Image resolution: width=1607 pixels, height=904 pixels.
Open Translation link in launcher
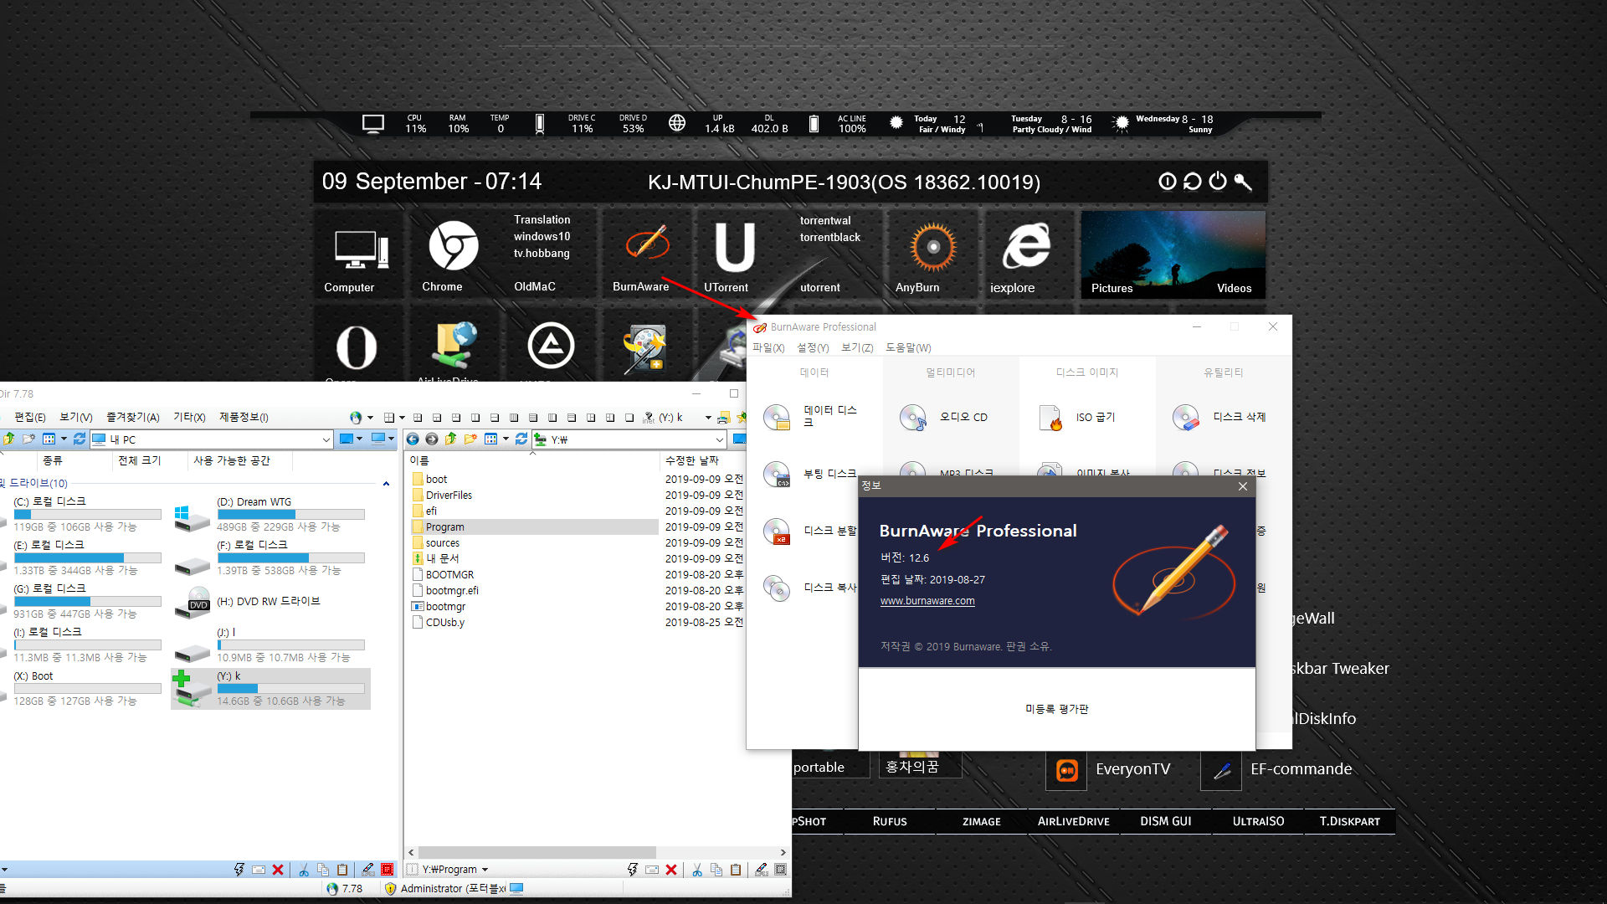[542, 219]
